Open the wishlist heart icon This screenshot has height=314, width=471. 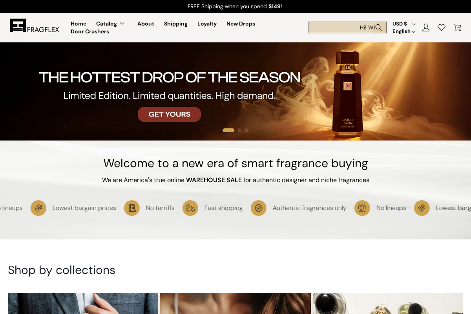point(442,27)
